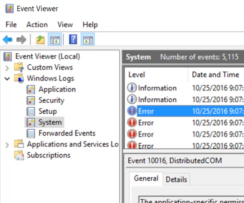
Task: Toggle the Show/Hide Console Tree button
Action: click(55, 39)
